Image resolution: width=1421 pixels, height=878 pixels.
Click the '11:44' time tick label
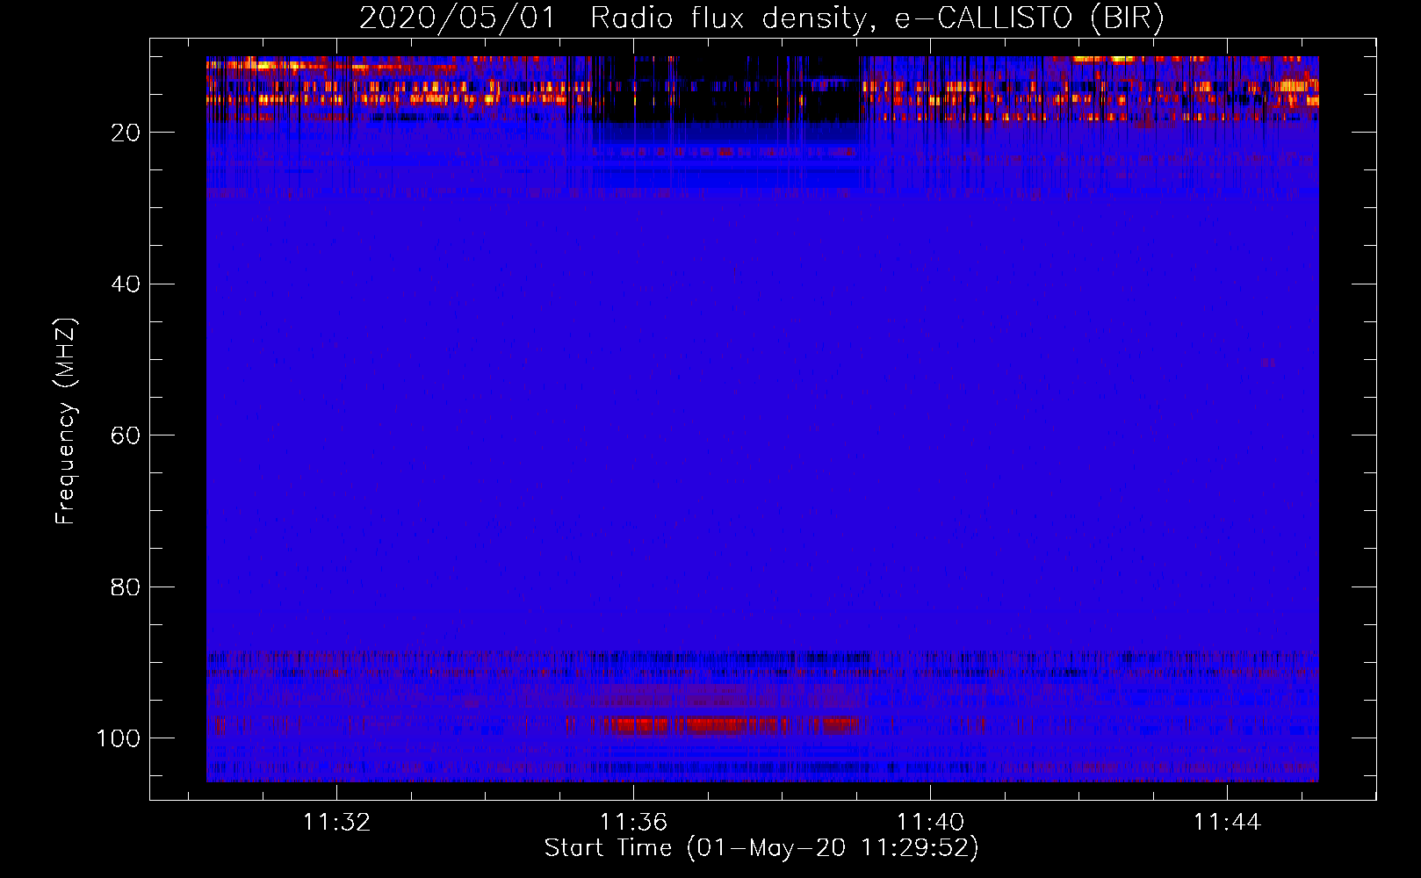[x=1227, y=822]
